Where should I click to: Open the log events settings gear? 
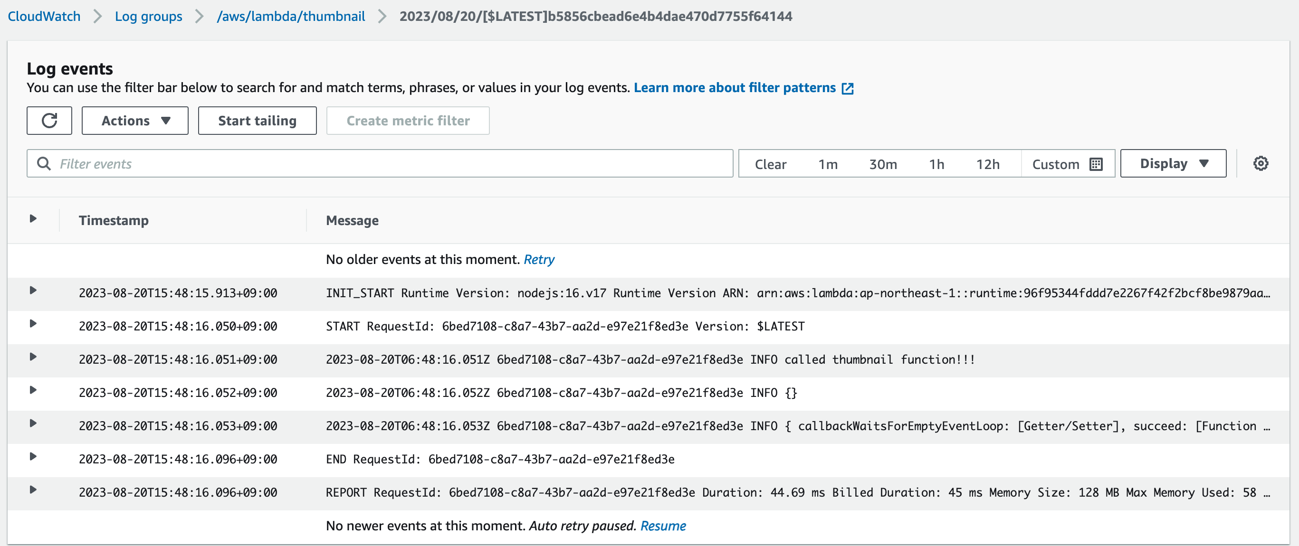1261,163
